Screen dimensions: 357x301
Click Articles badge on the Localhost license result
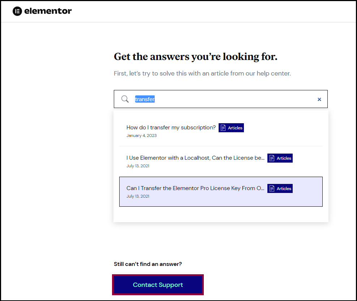point(280,158)
